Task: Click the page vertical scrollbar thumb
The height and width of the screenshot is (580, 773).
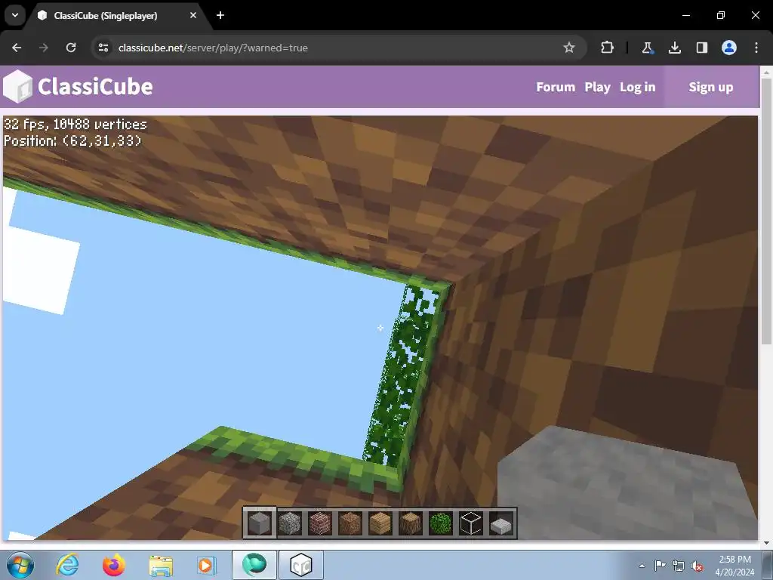Action: 766,211
